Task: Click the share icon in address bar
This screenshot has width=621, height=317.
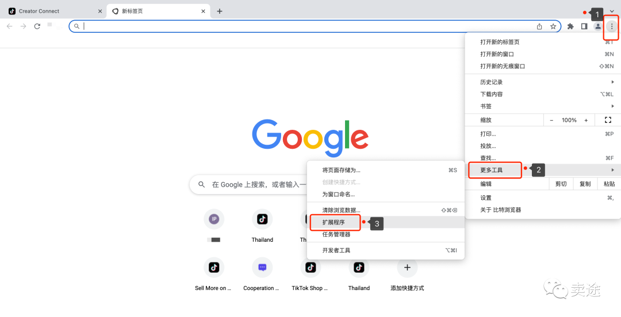Action: pyautogui.click(x=539, y=26)
